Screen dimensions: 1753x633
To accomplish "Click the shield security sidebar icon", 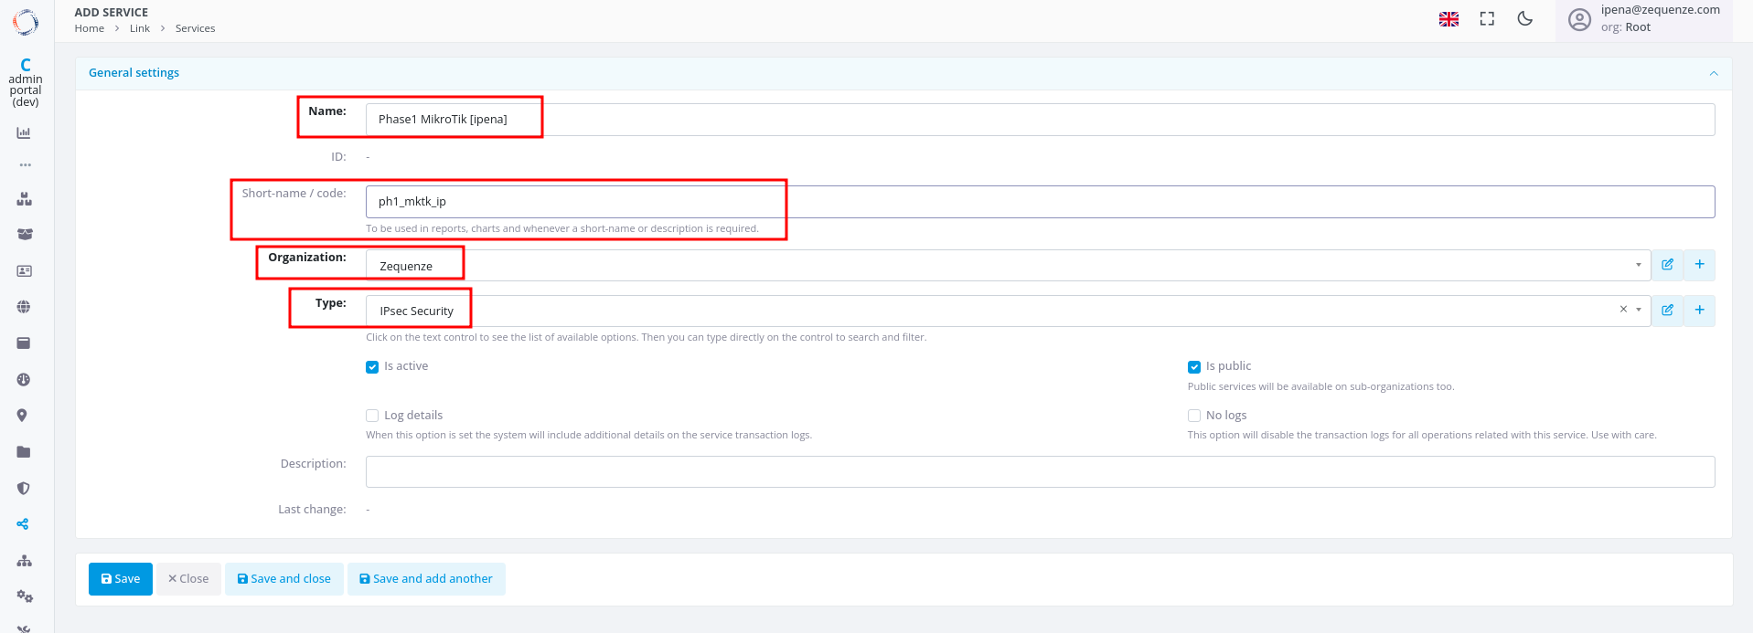I will (24, 489).
